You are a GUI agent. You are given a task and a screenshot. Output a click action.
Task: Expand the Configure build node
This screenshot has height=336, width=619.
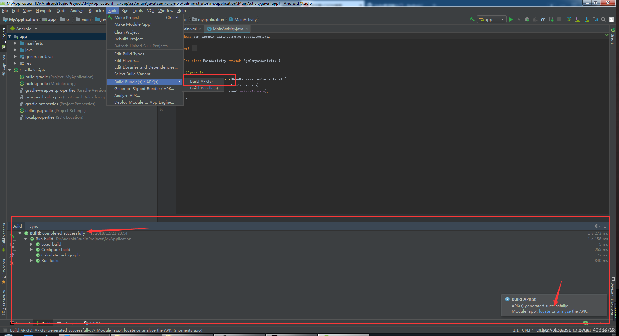click(31, 250)
